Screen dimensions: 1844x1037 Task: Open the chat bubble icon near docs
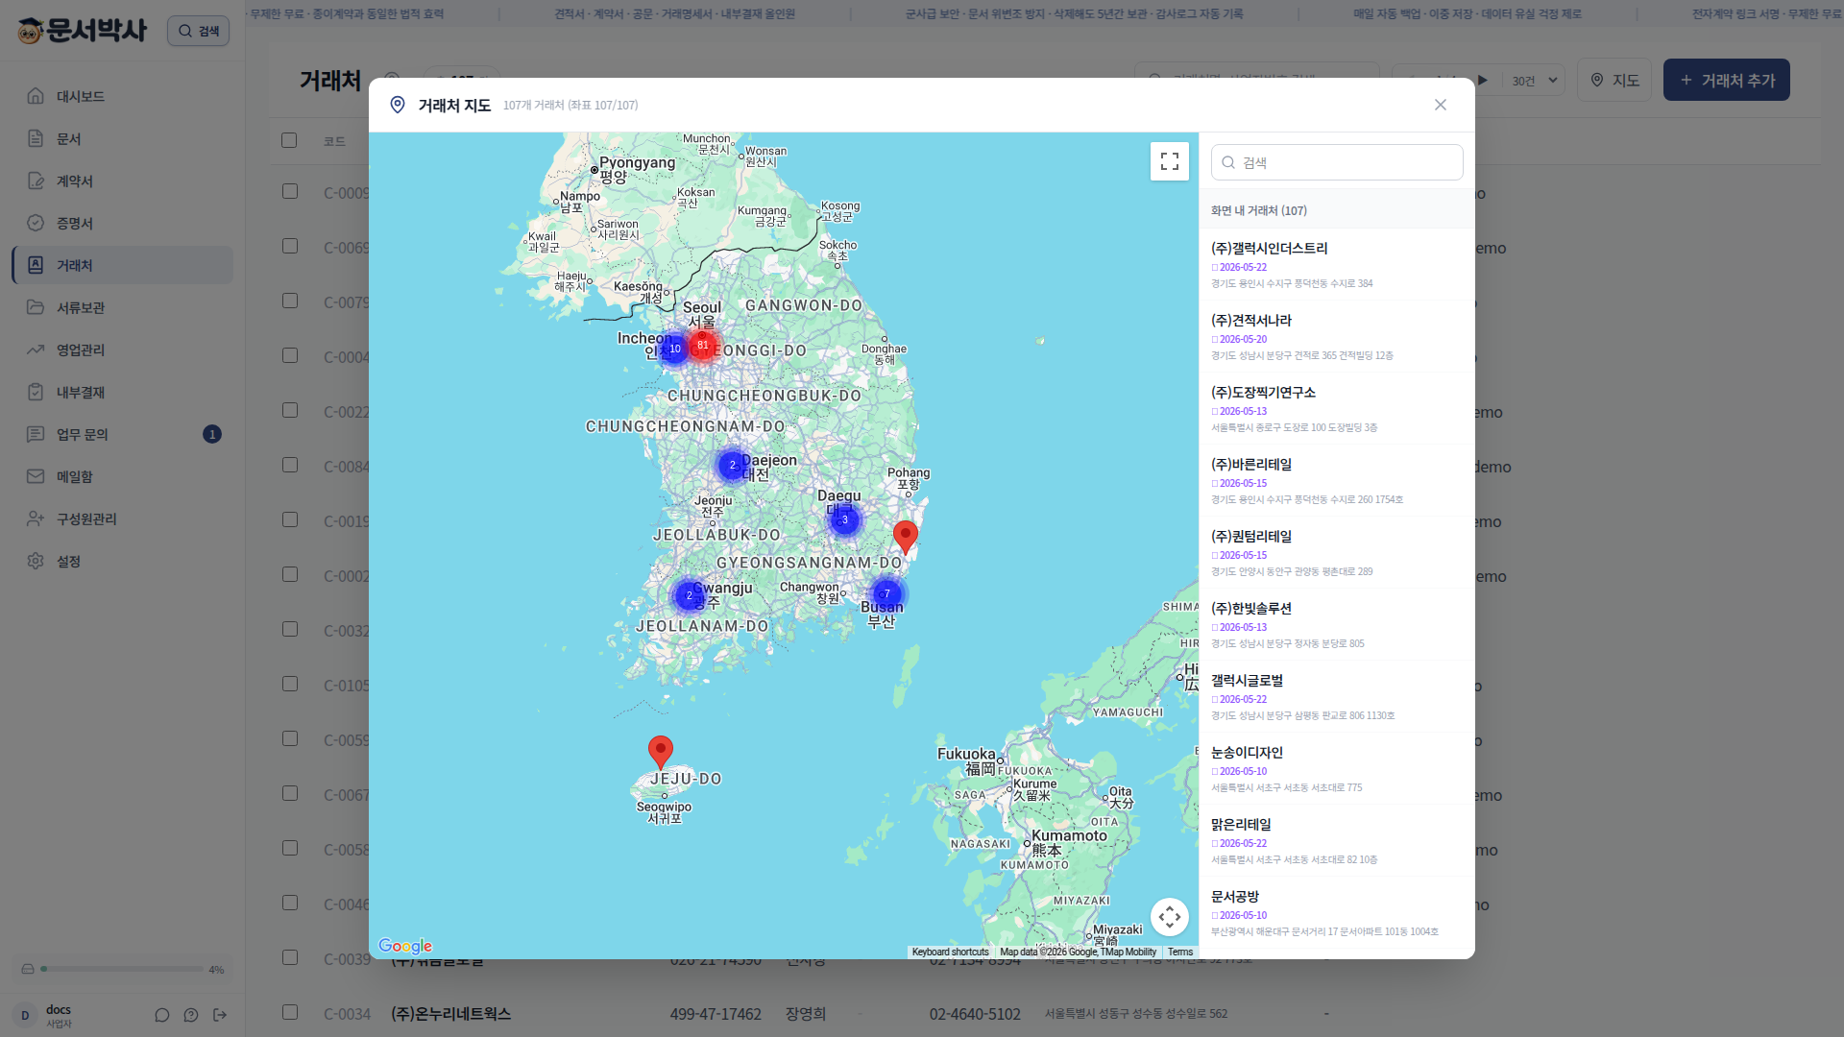(x=162, y=1015)
